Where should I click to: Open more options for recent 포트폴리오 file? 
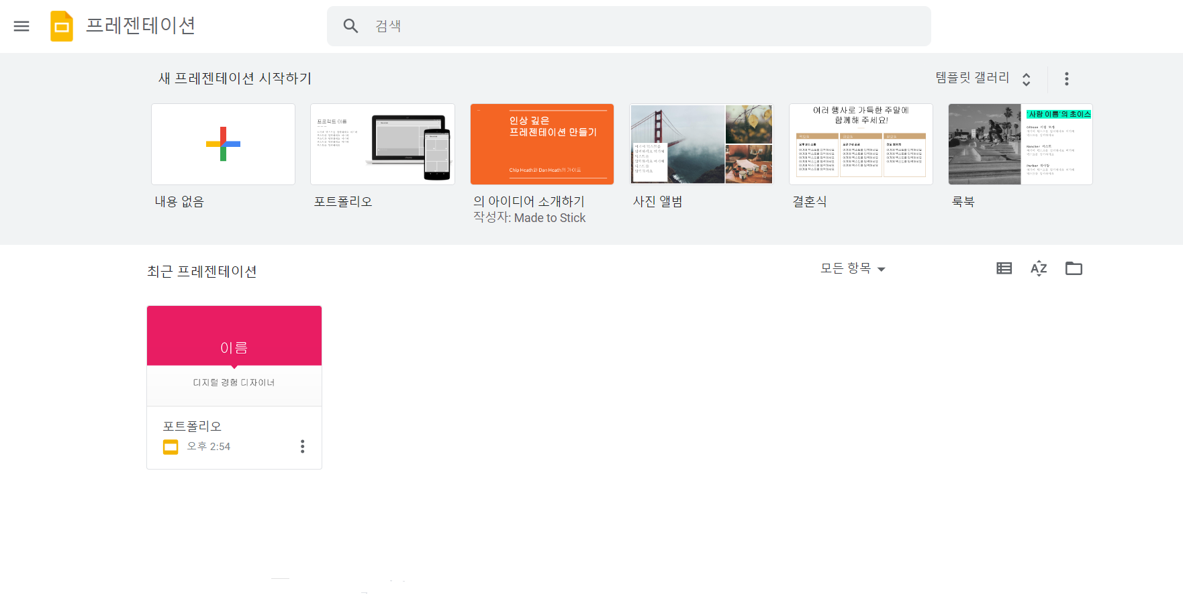[302, 447]
